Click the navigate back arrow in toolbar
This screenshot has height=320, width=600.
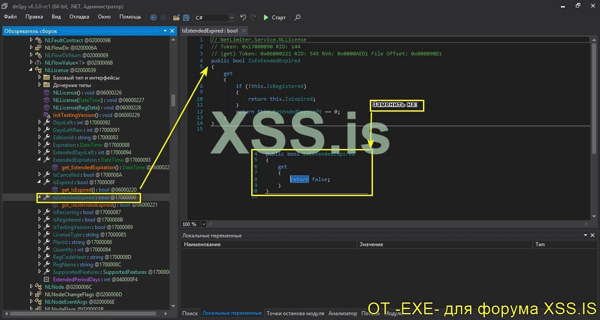pos(153,18)
